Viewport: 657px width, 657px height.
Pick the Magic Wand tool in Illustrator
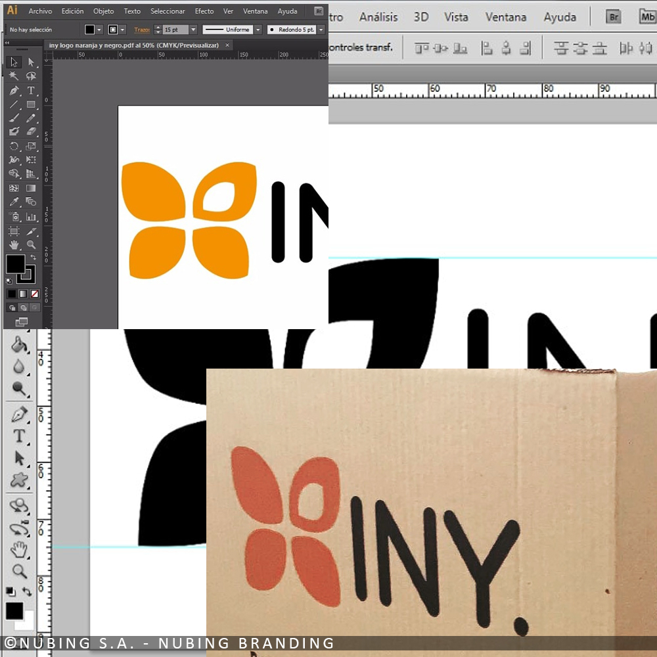tap(14, 76)
